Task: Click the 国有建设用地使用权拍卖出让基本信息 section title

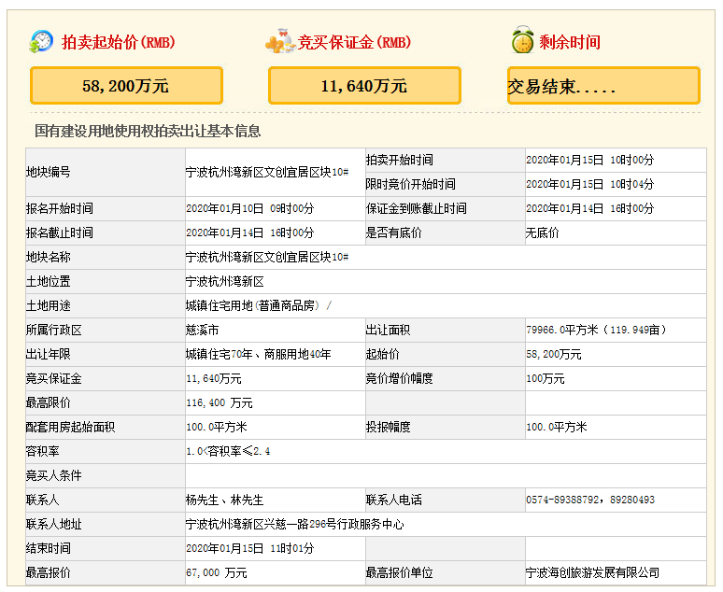Action: pyautogui.click(x=148, y=132)
